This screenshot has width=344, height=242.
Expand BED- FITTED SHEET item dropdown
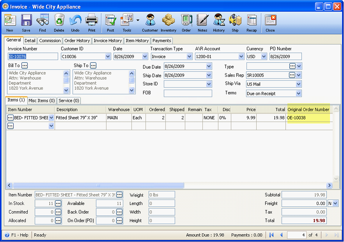coord(51,117)
